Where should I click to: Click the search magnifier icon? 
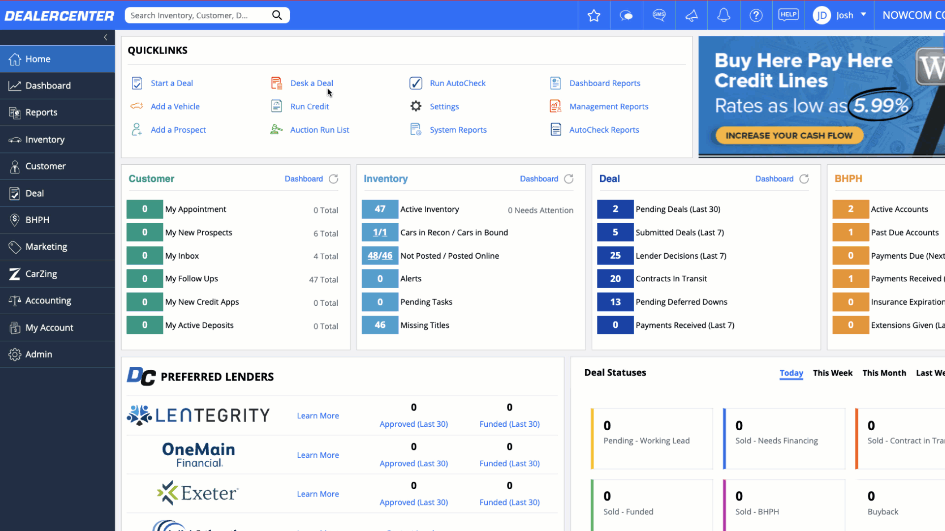277,15
